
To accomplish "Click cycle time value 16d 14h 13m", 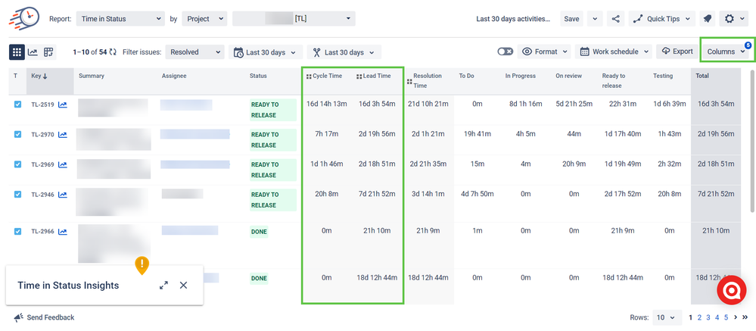I will 326,104.
